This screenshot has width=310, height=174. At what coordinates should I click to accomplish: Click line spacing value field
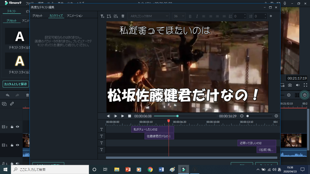click(x=238, y=16)
